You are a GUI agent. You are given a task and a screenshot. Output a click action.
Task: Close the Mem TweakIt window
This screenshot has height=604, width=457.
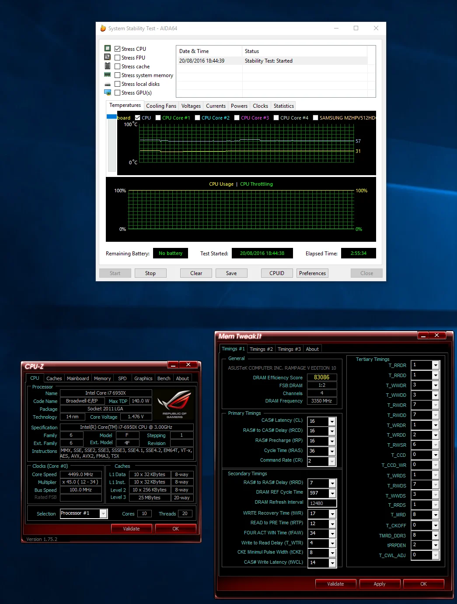point(436,335)
